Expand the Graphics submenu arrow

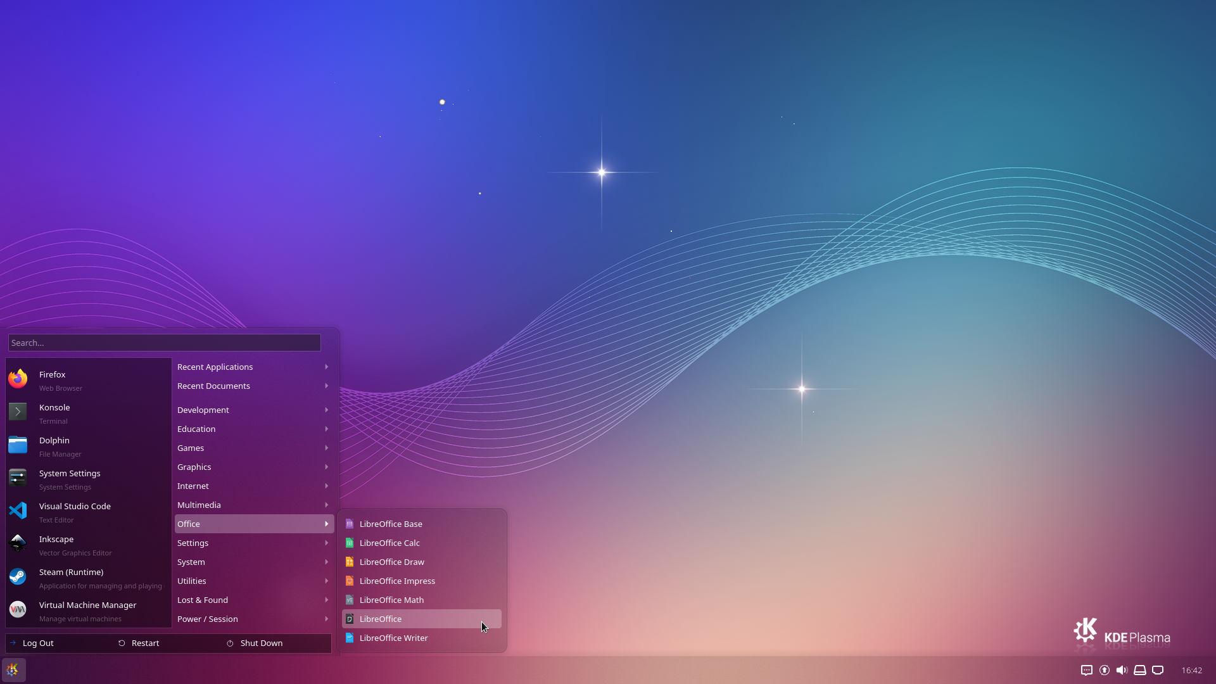click(x=327, y=467)
